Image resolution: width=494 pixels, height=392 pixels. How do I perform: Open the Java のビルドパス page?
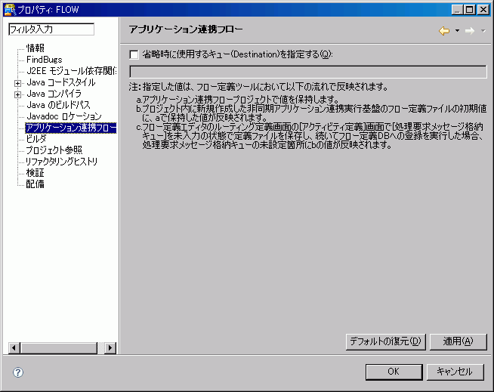point(58,105)
